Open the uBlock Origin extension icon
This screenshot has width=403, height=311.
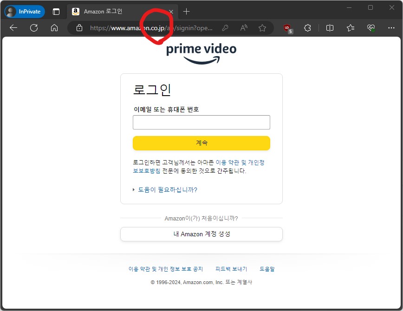click(x=288, y=28)
